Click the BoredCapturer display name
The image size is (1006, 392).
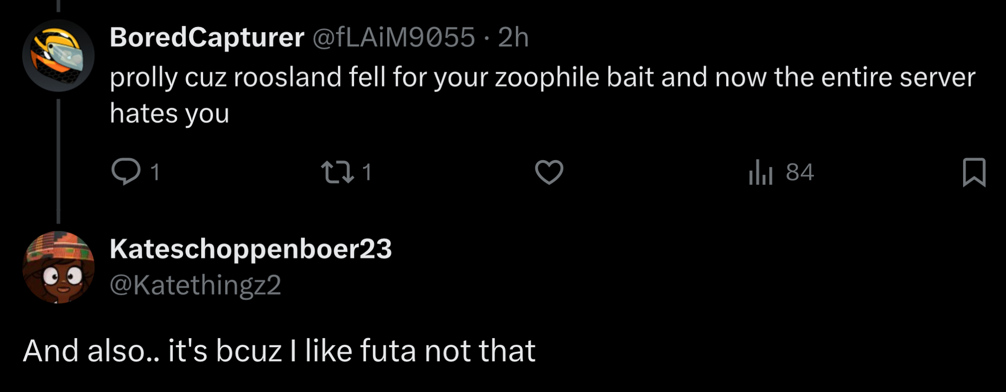coord(207,37)
